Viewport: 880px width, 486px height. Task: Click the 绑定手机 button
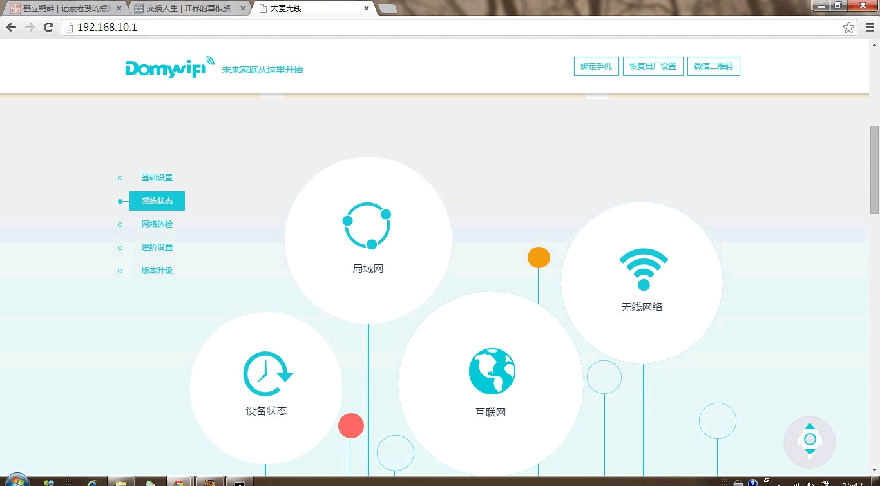[596, 66]
